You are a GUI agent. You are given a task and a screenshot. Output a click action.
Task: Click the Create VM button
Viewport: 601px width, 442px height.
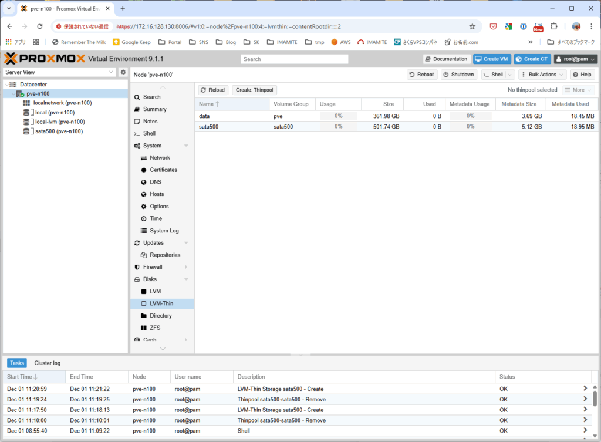tap(492, 59)
